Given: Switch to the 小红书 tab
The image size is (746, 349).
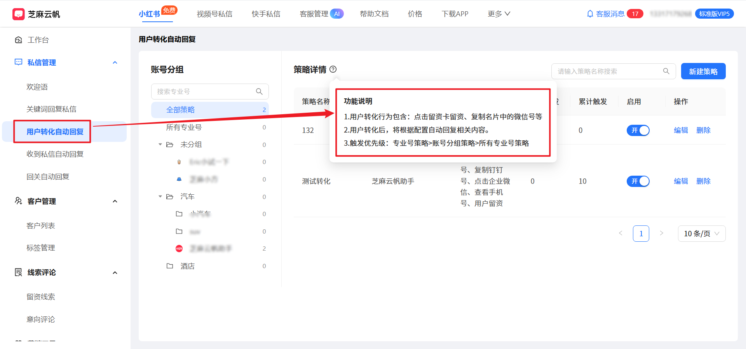Looking at the screenshot, I should (150, 14).
